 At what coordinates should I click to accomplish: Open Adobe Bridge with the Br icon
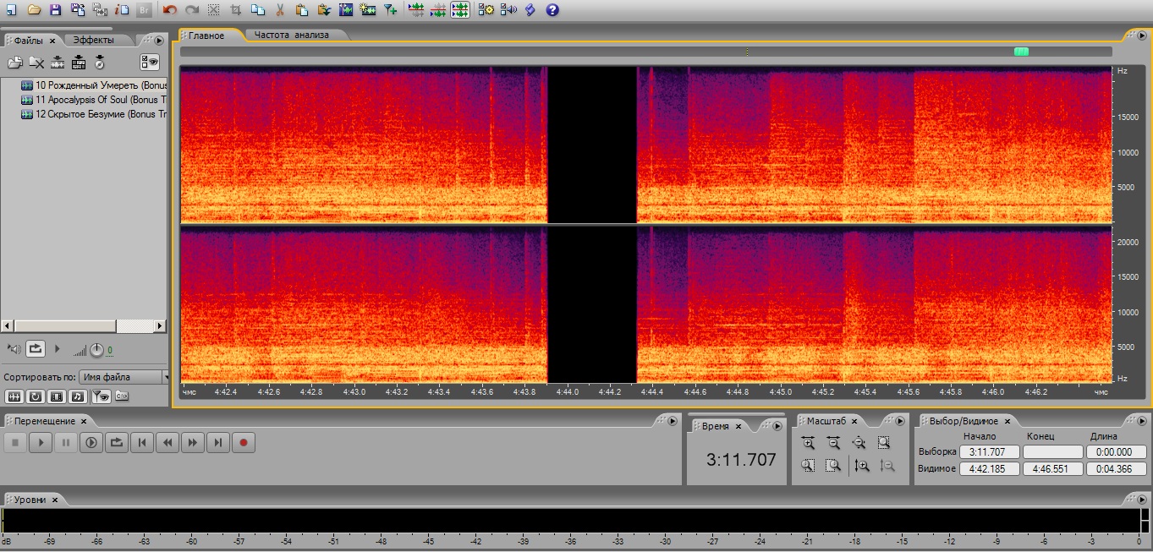(144, 10)
